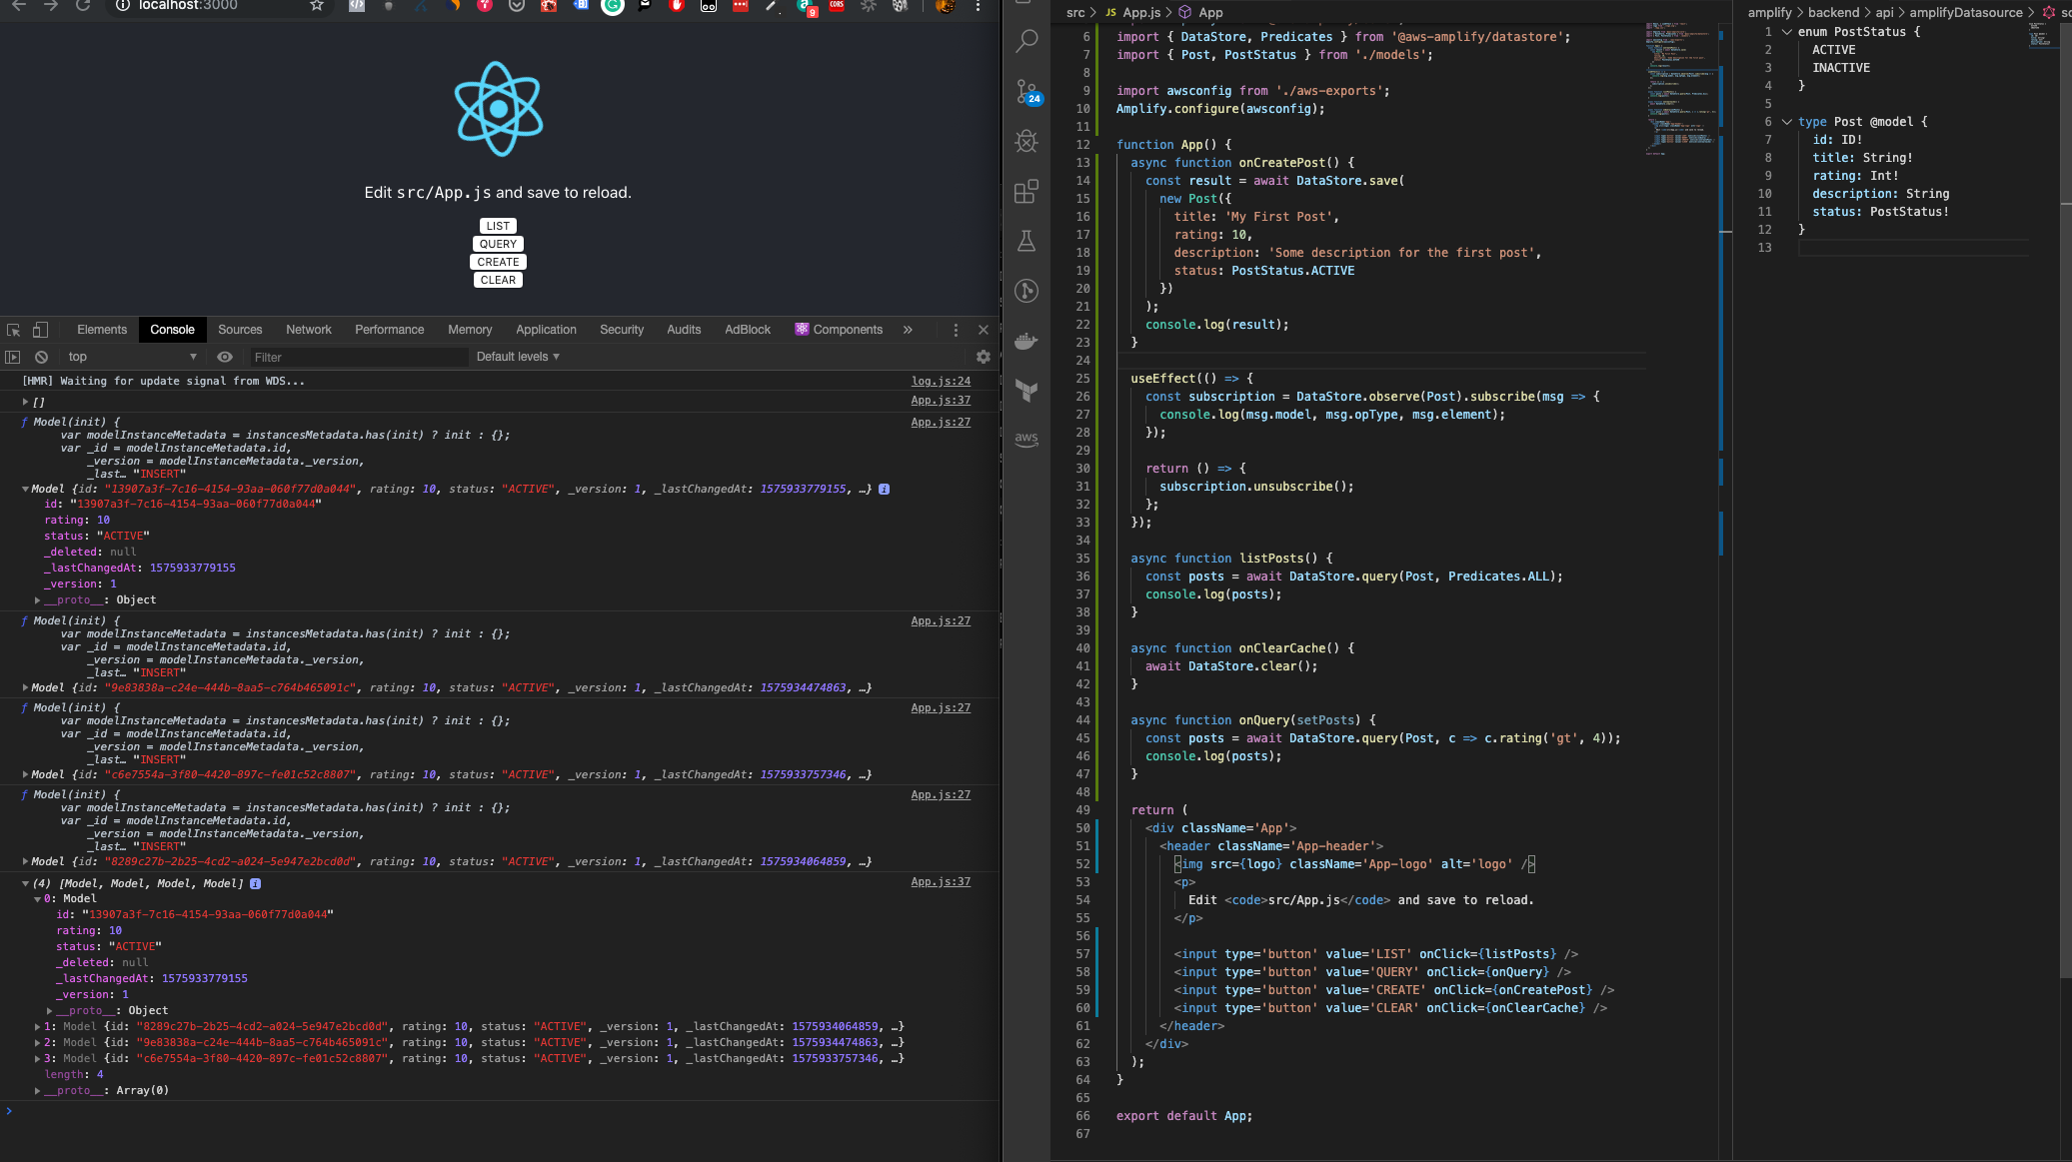
Task: Click the LIST button
Action: 498,226
